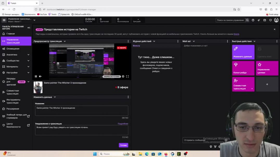The width and height of the screenshot is (280, 157).
Task: Click the Готово button
Action: 123,145
